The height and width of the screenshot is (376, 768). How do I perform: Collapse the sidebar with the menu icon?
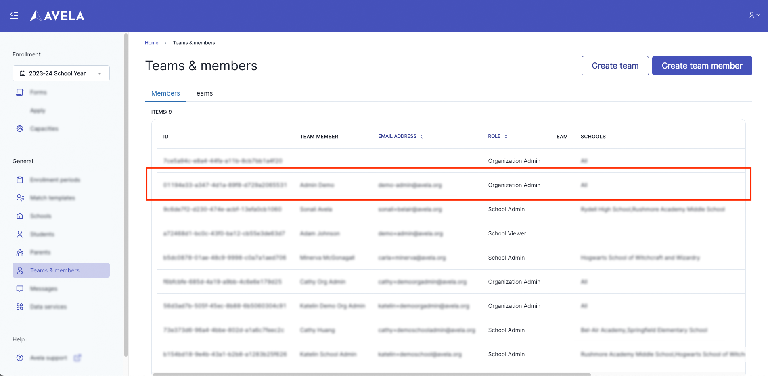tap(14, 16)
